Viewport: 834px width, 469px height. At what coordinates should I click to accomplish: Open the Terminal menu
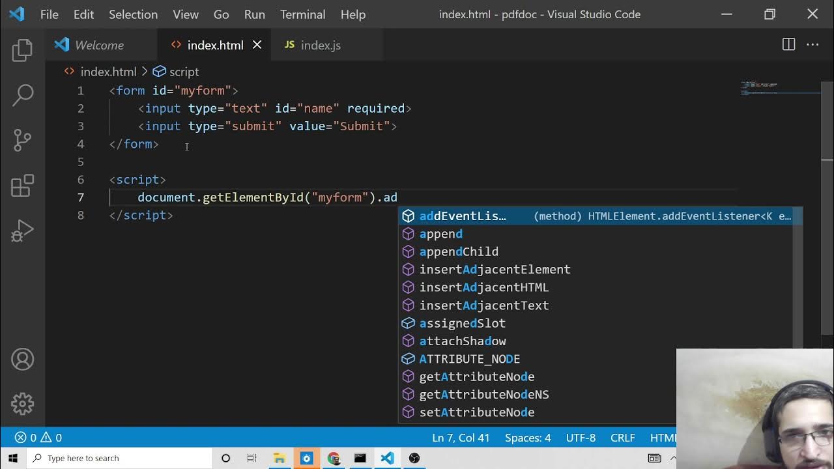302,14
